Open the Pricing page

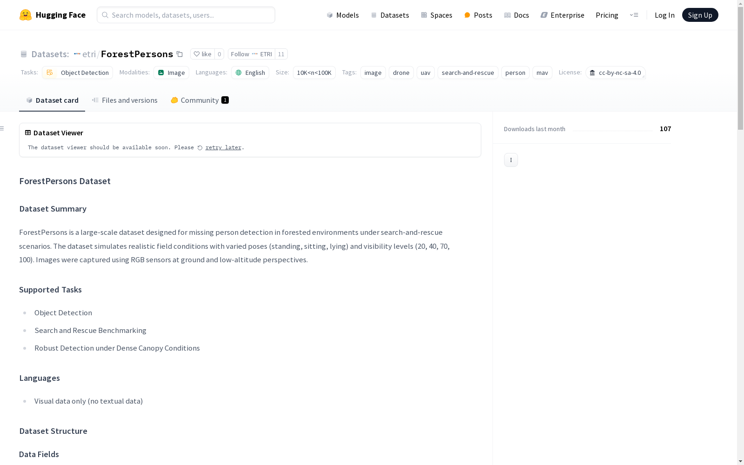[x=607, y=15]
